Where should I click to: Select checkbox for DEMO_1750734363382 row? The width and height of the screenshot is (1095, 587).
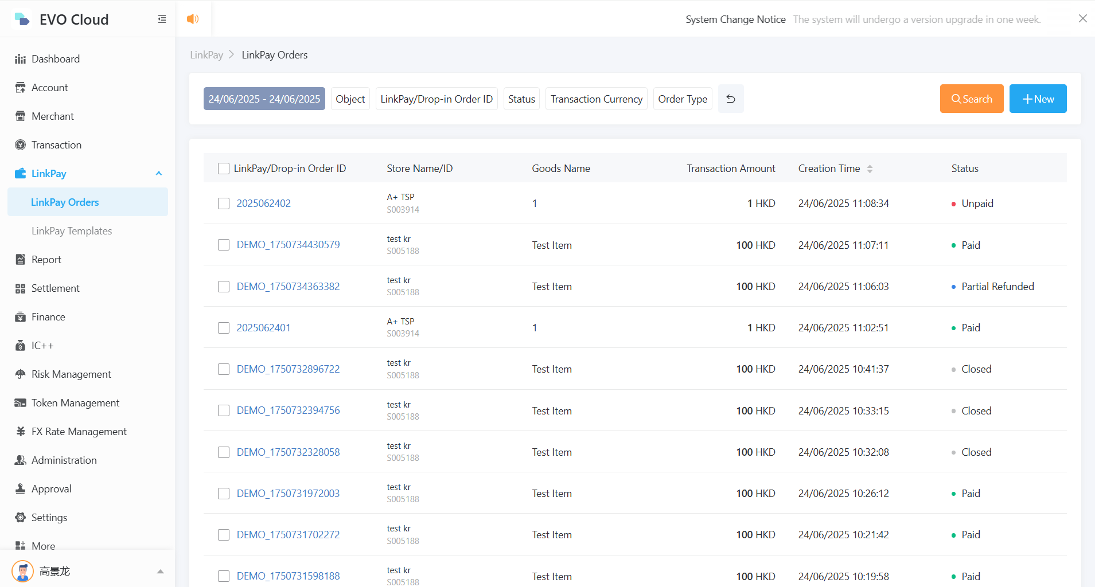tap(224, 287)
